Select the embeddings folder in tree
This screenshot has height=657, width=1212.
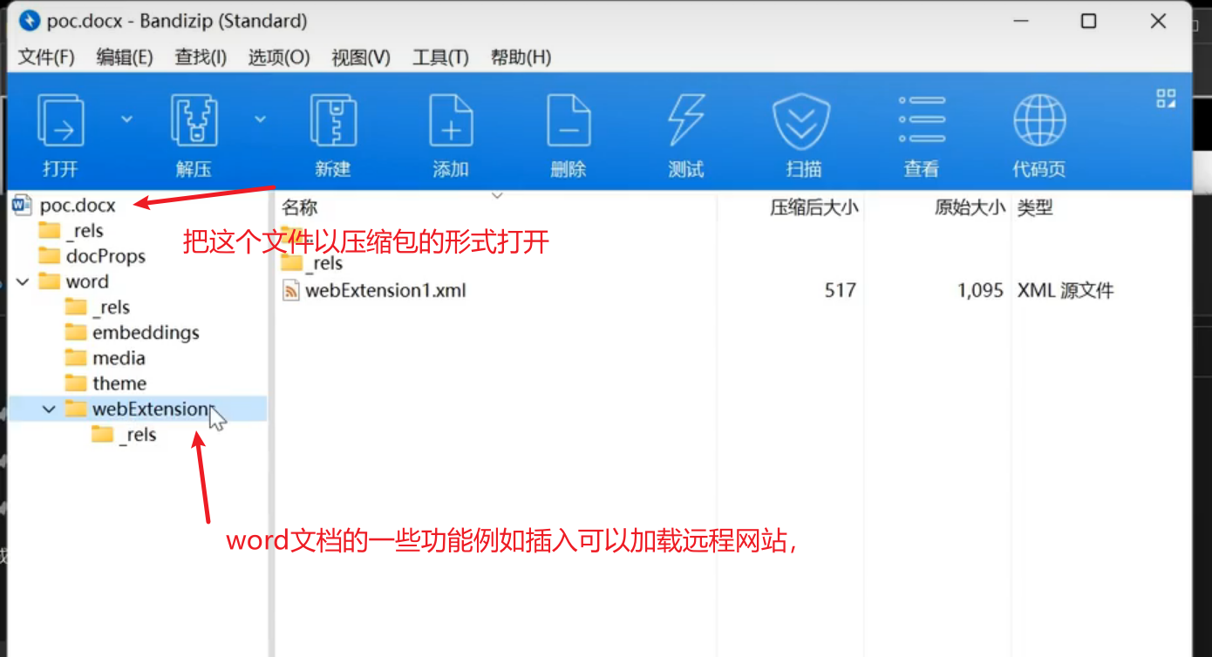[x=145, y=333]
